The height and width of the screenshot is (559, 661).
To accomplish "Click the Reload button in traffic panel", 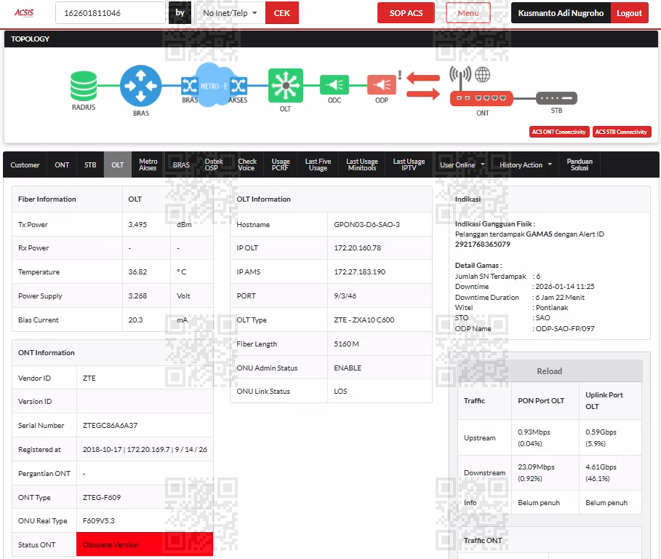I will click(x=550, y=371).
